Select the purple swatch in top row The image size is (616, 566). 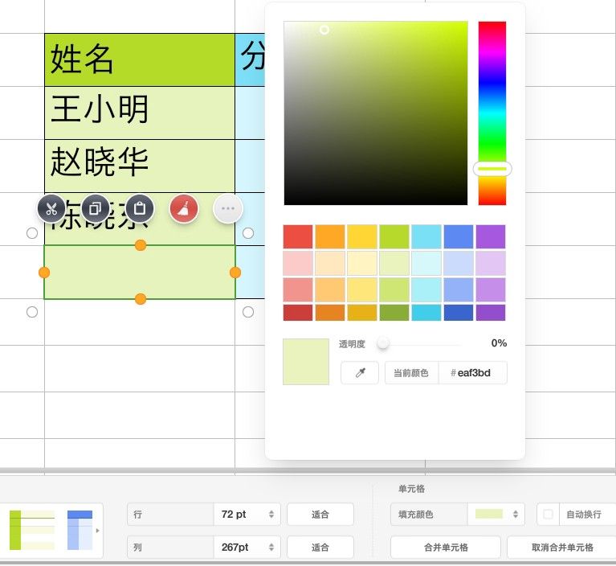coord(490,236)
